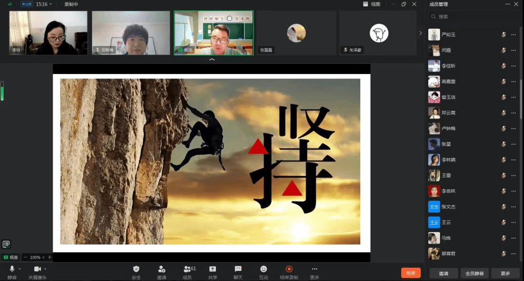Click the orange 结束 (End) meeting button
The image size is (524, 281).
click(x=410, y=273)
